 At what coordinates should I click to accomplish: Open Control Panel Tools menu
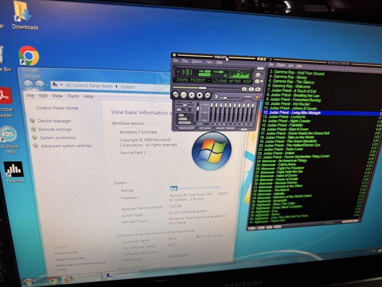73,96
